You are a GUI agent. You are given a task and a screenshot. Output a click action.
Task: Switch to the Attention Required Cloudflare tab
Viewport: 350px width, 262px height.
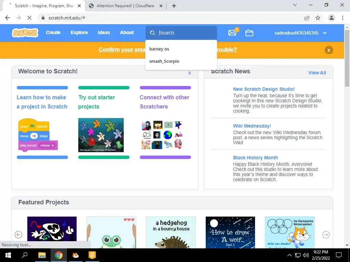[x=125, y=6]
